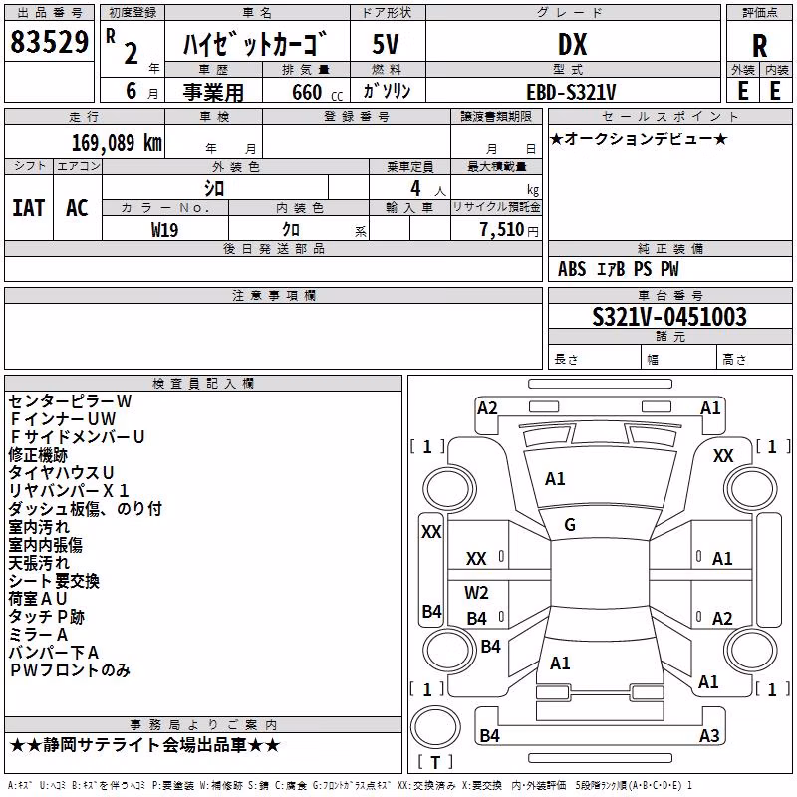Select the W2 repair mark on diagram
This screenshot has height=797, width=797.
coord(476,593)
